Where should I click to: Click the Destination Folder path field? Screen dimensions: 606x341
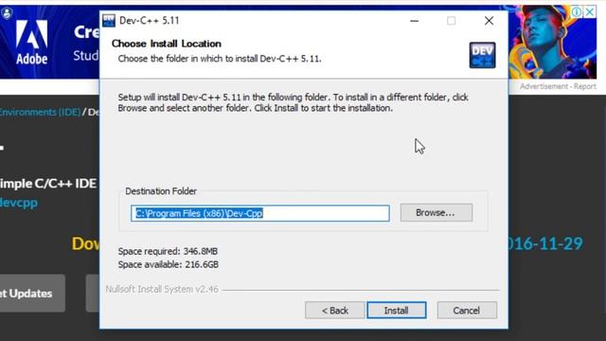pos(260,213)
